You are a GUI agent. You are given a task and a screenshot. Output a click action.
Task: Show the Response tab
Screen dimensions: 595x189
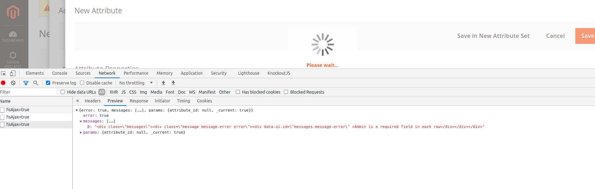pyautogui.click(x=139, y=101)
